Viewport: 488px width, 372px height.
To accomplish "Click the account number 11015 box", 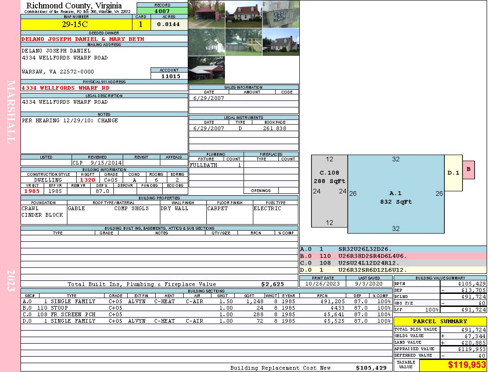I will pos(169,76).
